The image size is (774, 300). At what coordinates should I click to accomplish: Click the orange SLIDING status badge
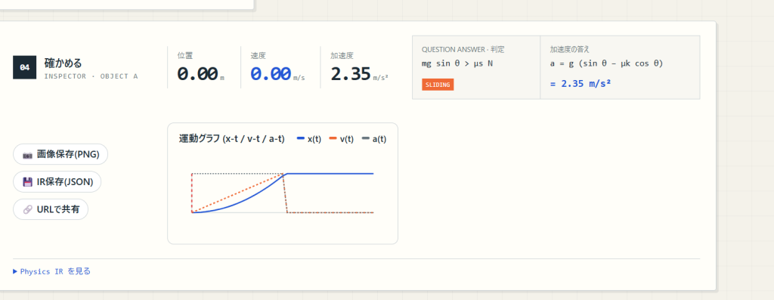pos(438,85)
